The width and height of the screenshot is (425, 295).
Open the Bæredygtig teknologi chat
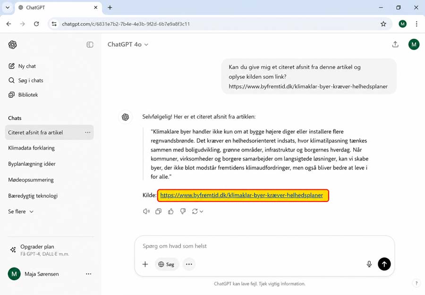pos(33,196)
